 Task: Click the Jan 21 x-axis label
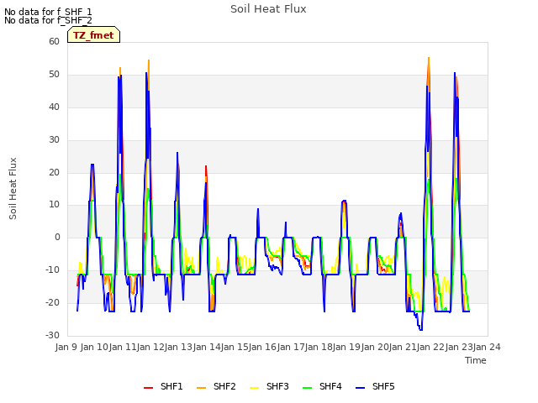403,347
